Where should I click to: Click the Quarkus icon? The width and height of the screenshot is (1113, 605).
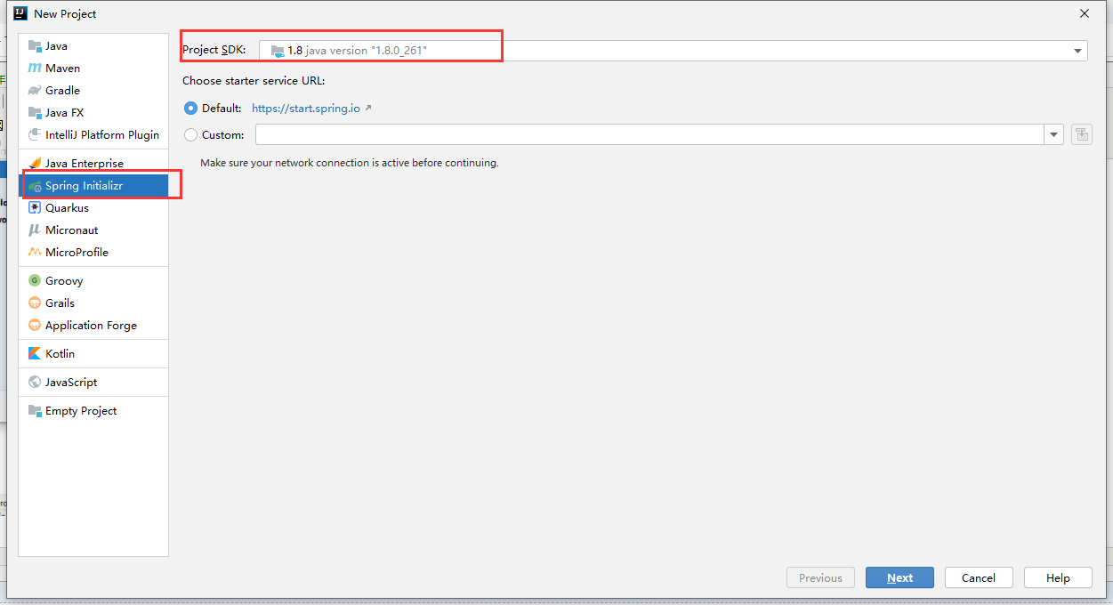35,208
